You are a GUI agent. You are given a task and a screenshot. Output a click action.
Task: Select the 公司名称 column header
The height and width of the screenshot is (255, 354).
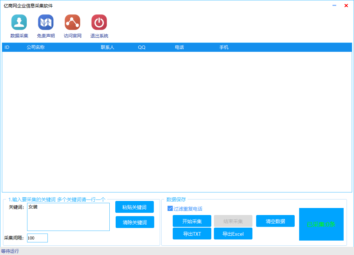coord(36,47)
